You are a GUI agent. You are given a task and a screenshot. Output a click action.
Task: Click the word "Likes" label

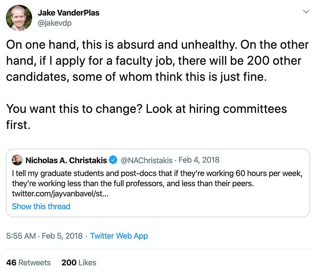tap(87, 263)
